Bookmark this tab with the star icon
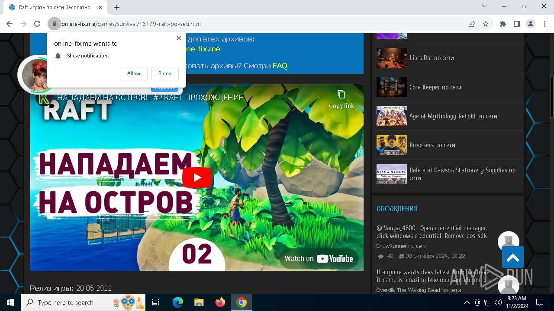Viewport: 554px width, 311px height. pyautogui.click(x=486, y=24)
